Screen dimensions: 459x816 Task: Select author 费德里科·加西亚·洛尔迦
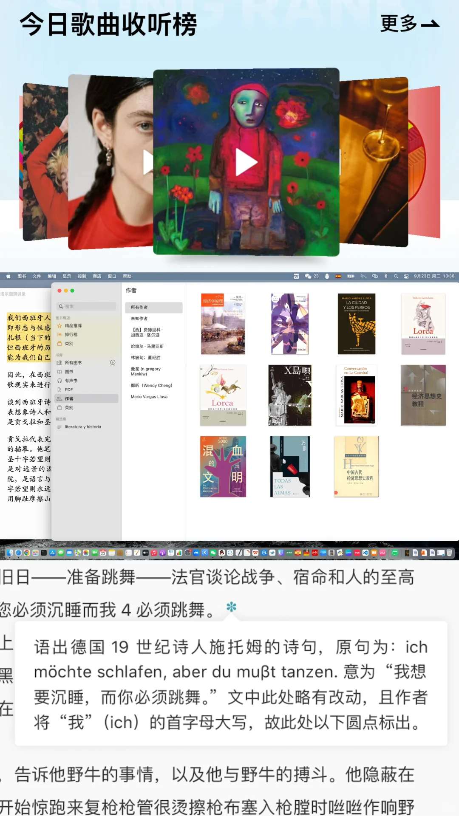(147, 332)
